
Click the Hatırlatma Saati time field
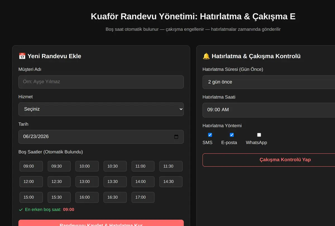pyautogui.click(x=269, y=110)
